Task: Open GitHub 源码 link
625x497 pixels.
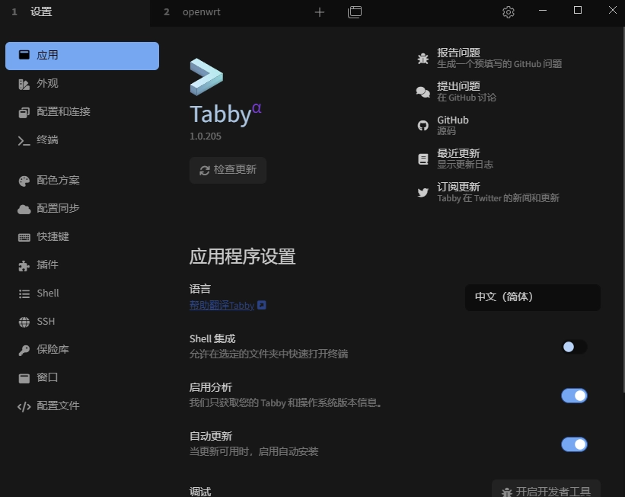Action: pos(453,125)
